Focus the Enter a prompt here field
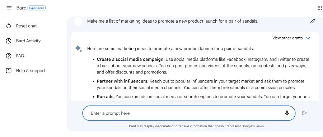The image size is (323, 137). [x=189, y=113]
